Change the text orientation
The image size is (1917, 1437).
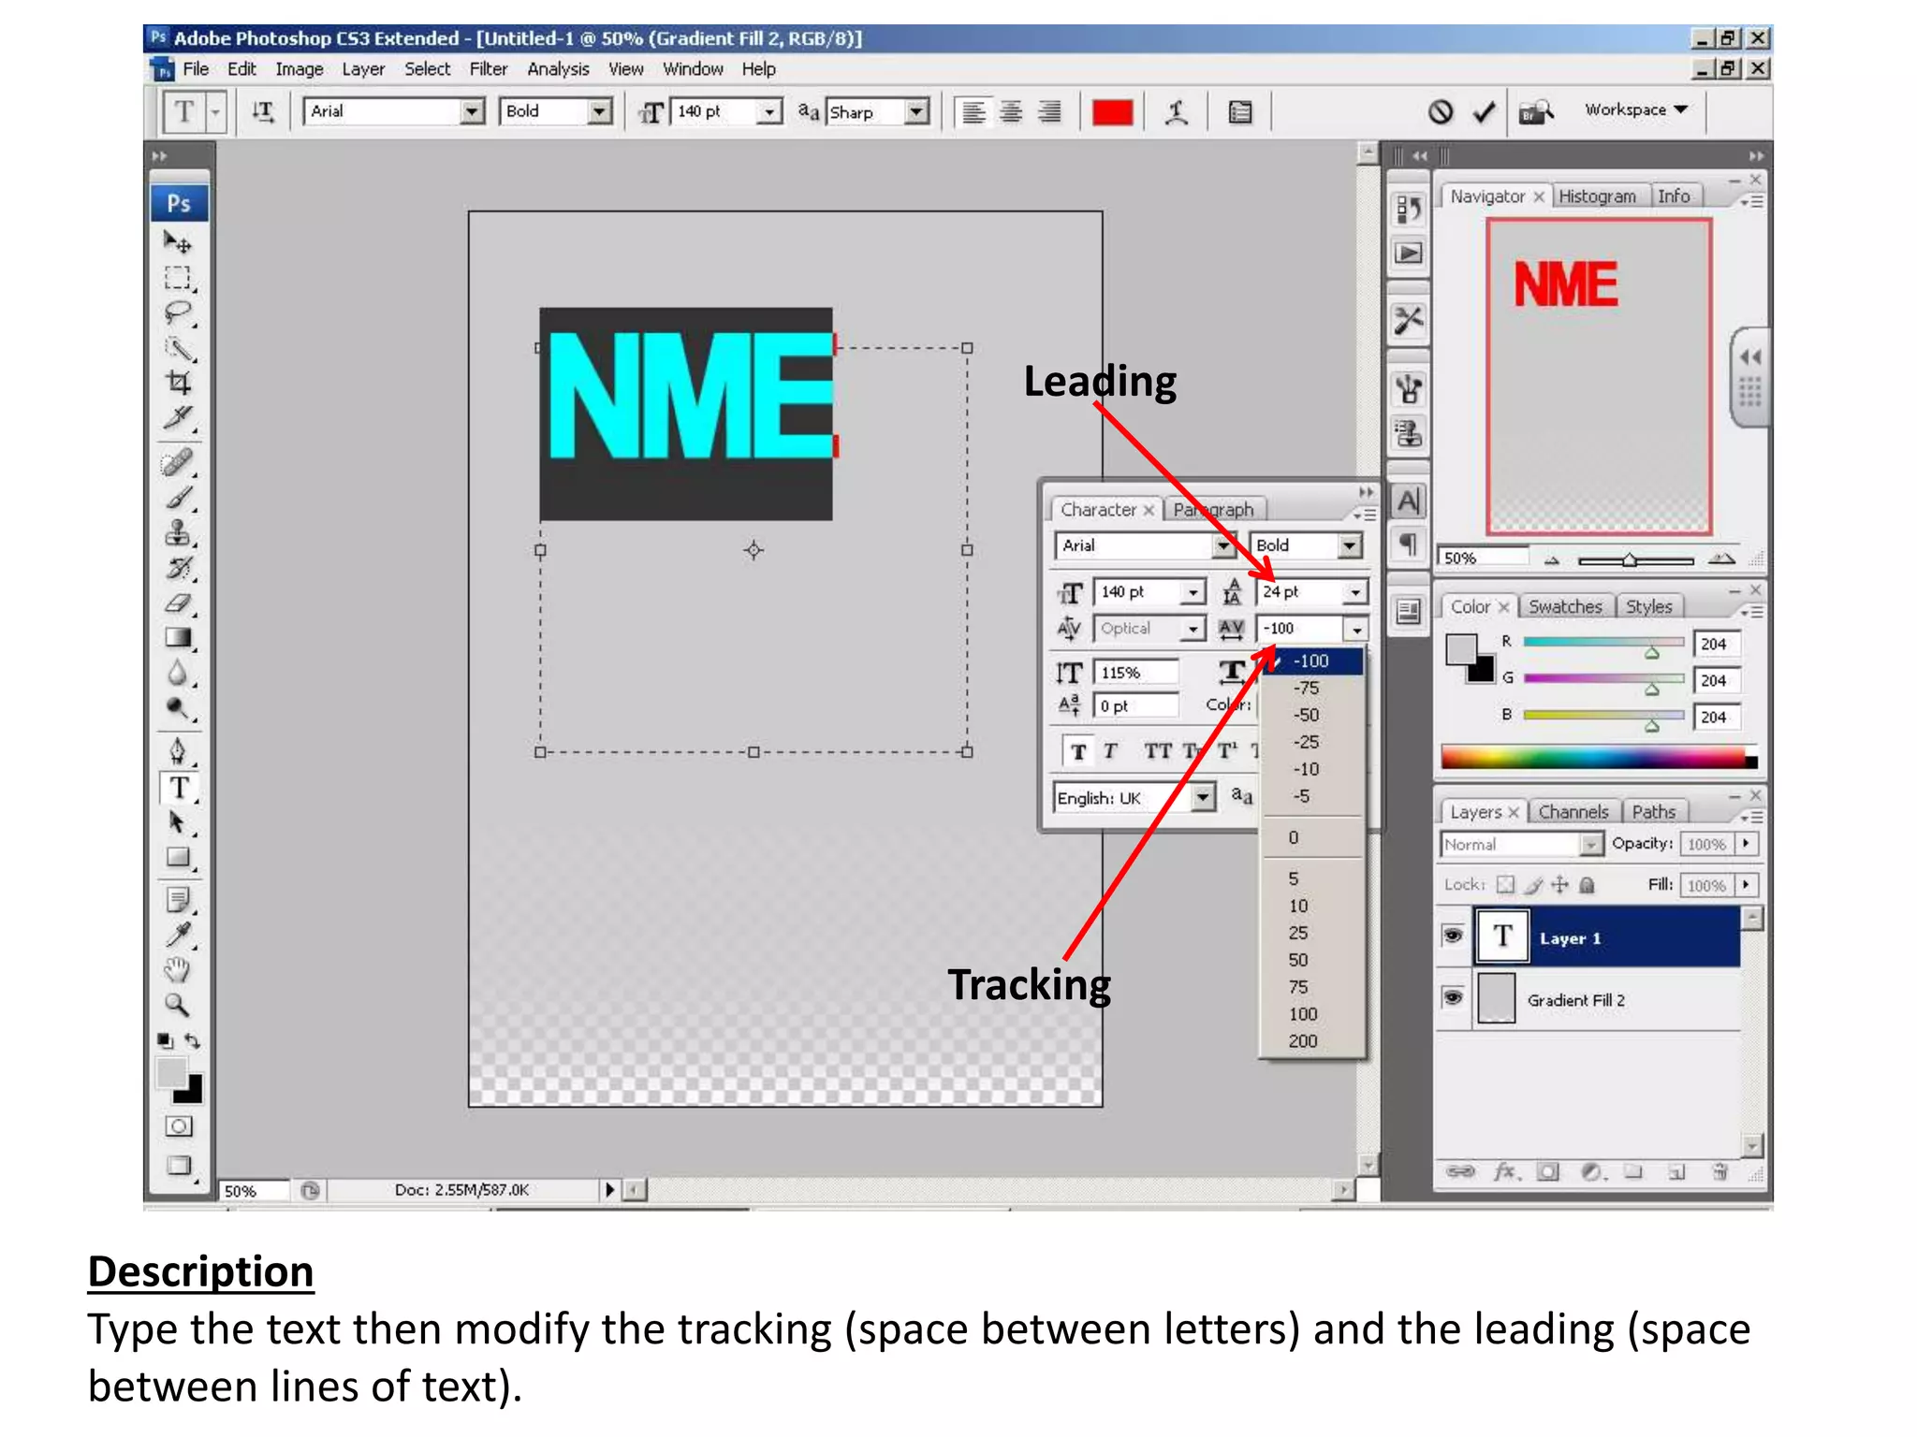click(263, 112)
